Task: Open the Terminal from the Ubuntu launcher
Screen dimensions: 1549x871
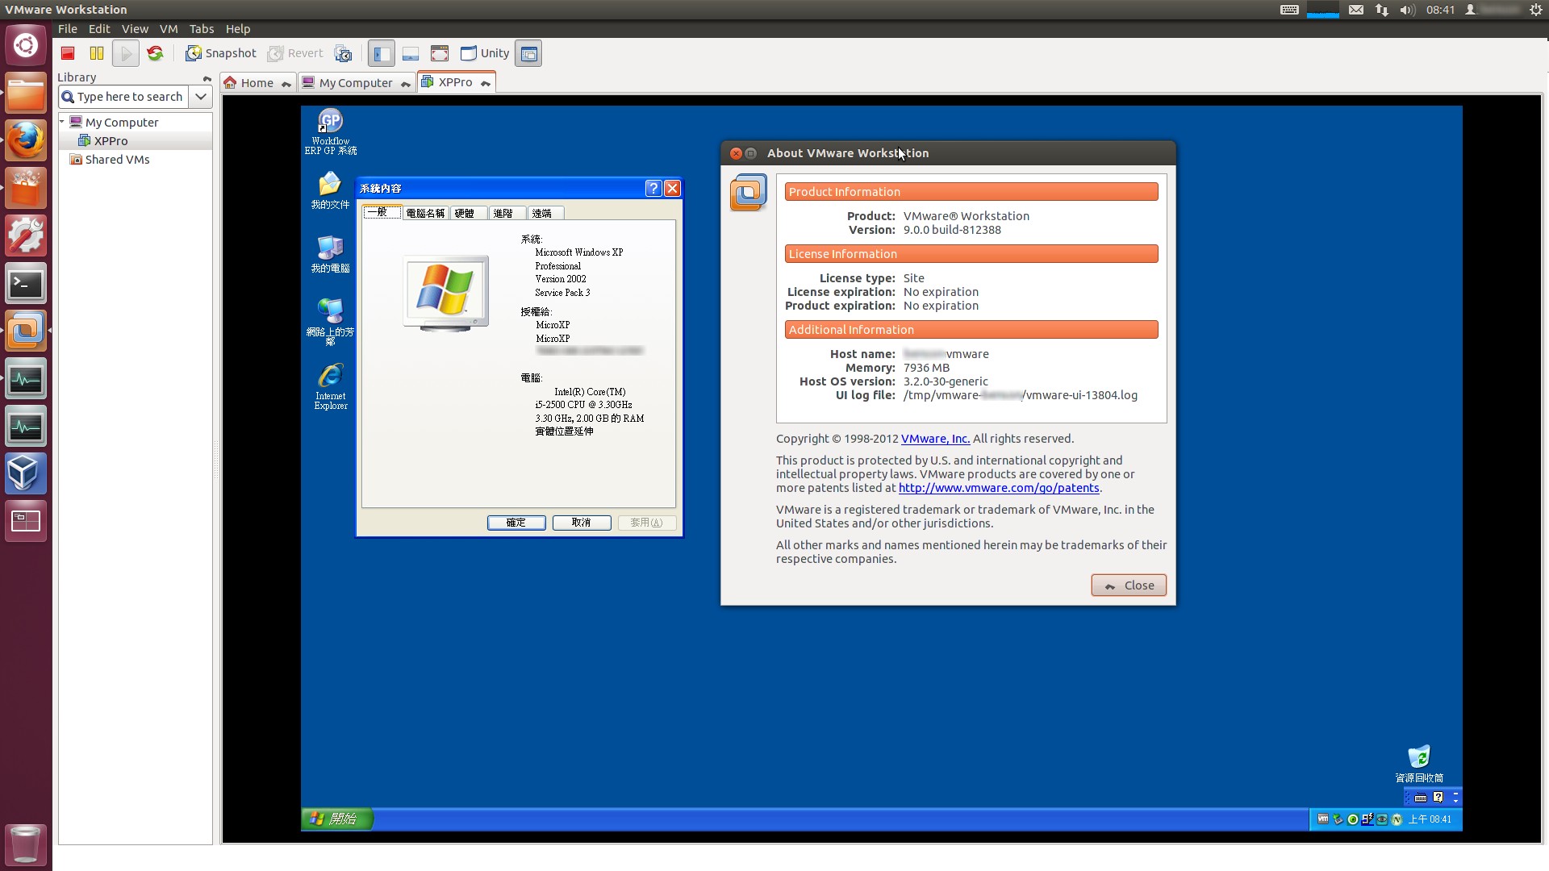Action: coord(26,284)
